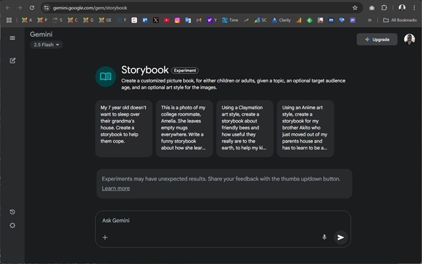Open the blue tag bookmark
Image resolution: width=422 pixels, height=264 pixels.
click(341, 20)
